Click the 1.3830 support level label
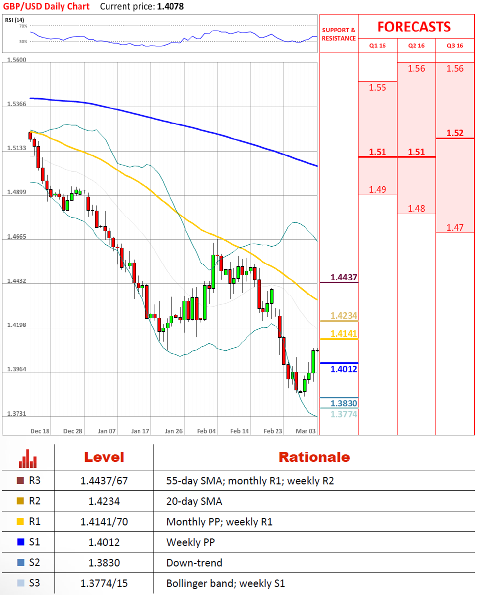 tap(343, 403)
